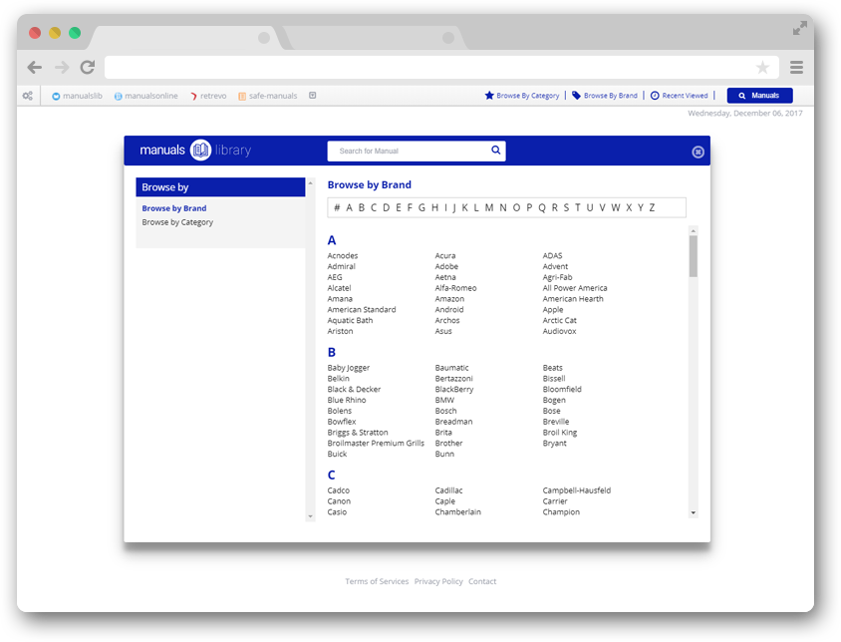Open the Briggs & Stratton brand

point(358,432)
